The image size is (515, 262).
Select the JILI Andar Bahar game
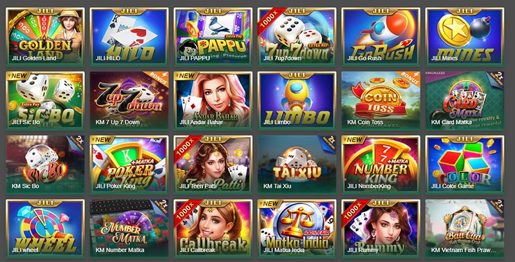pos(213,100)
